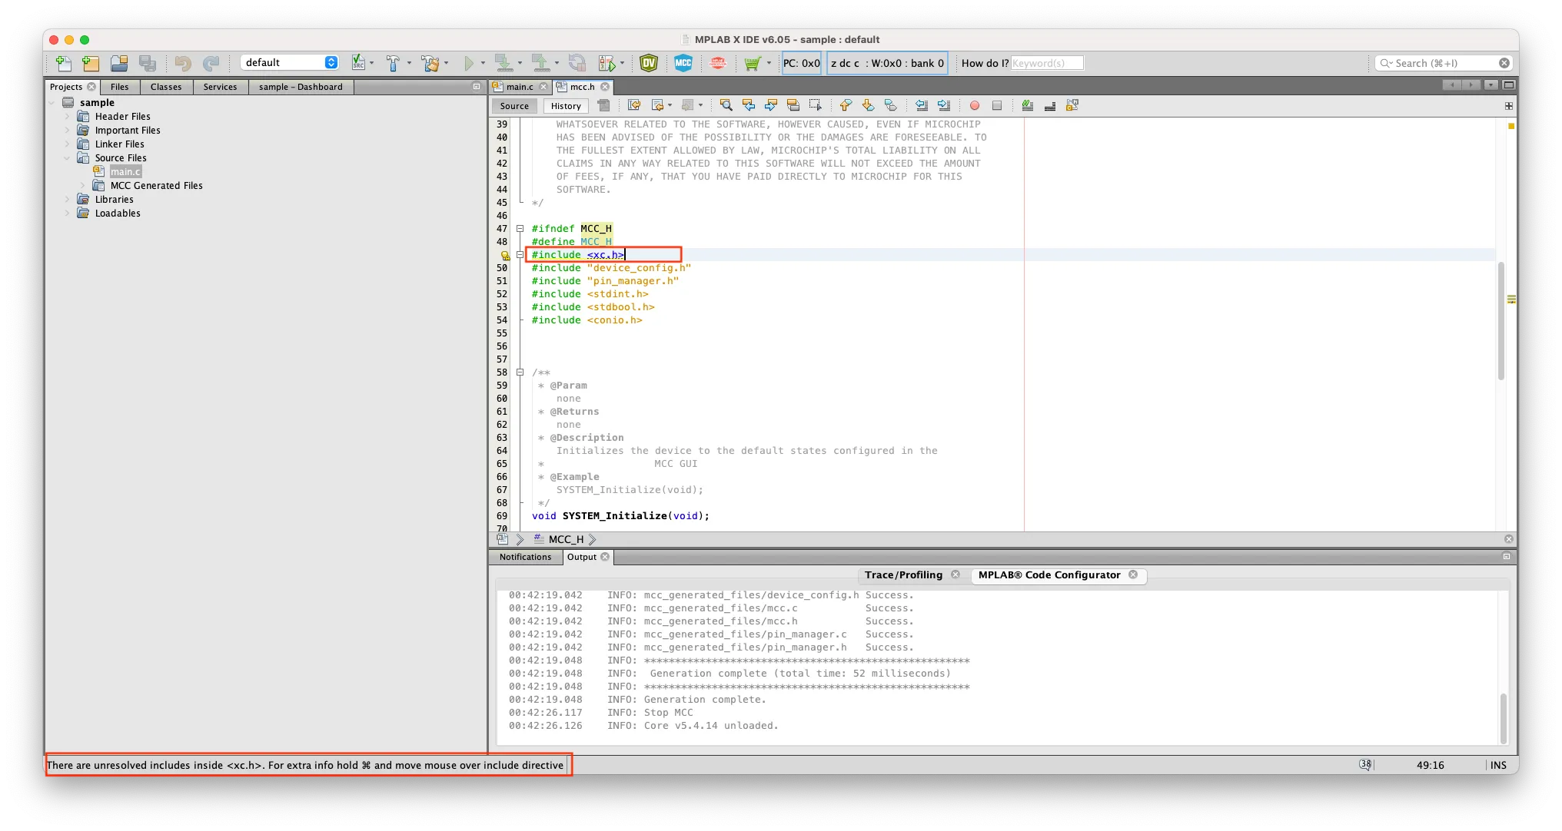The height and width of the screenshot is (831, 1562).
Task: Click the Redo arrow icon
Action: (211, 63)
